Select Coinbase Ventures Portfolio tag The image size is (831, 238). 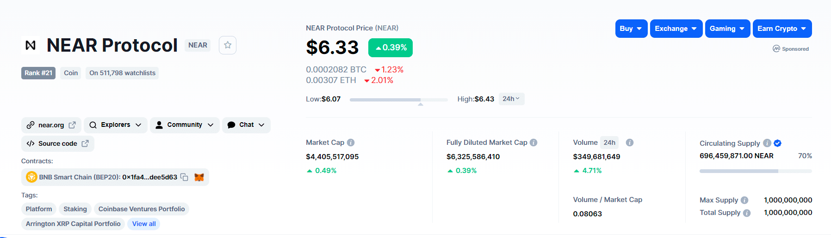click(x=142, y=209)
